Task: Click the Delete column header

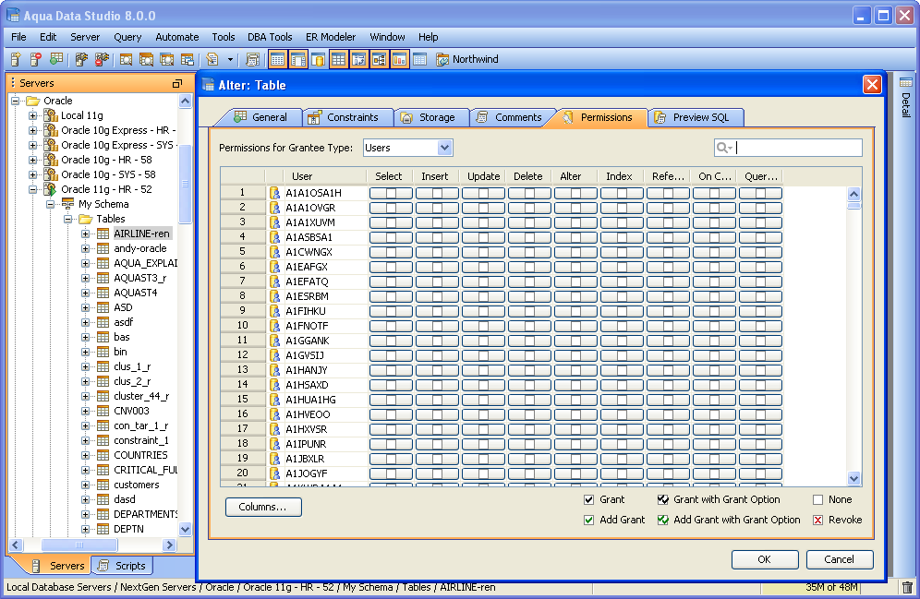Action: tap(528, 176)
